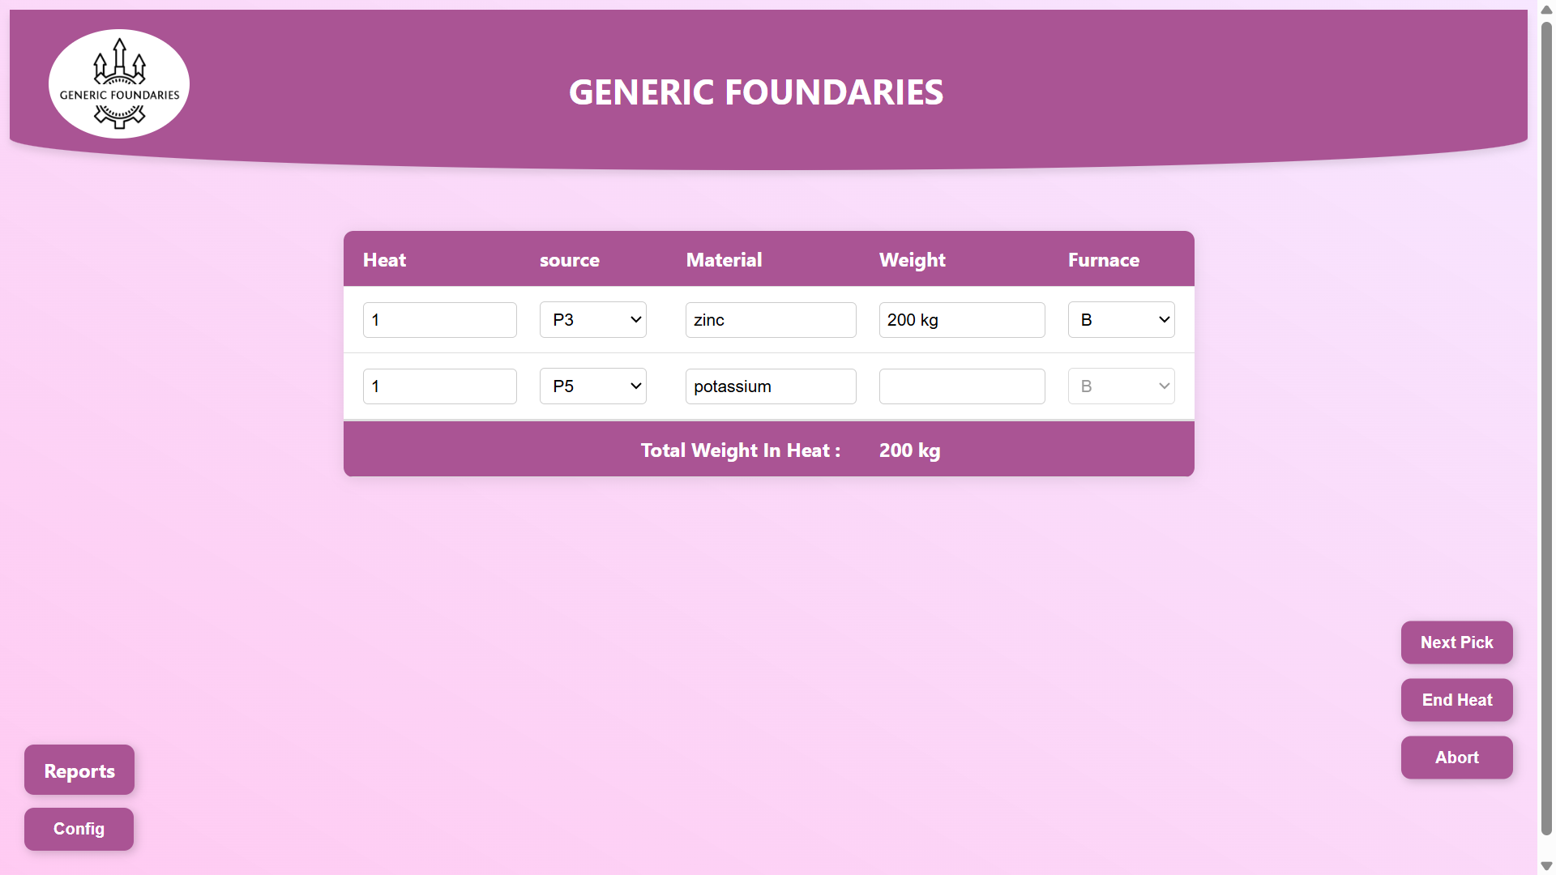Open the P3 source dropdown
The image size is (1556, 875).
click(x=593, y=320)
